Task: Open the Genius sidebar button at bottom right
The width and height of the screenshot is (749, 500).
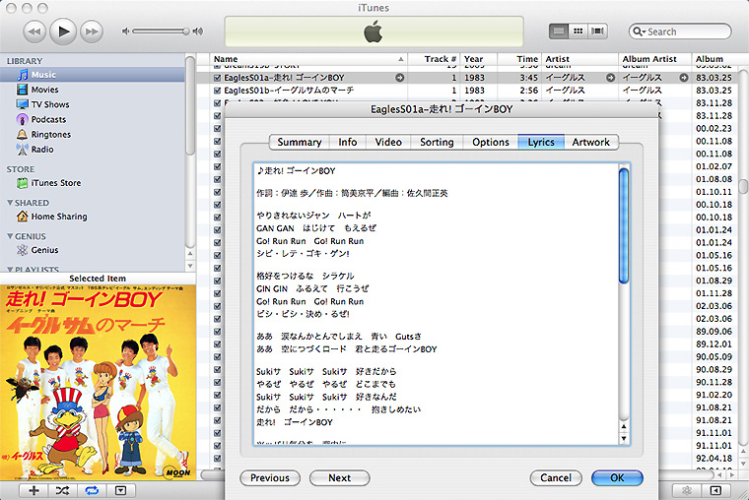Action: [687, 490]
